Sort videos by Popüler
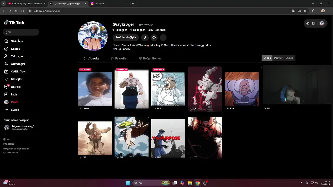The image size is (333, 187). [278, 58]
